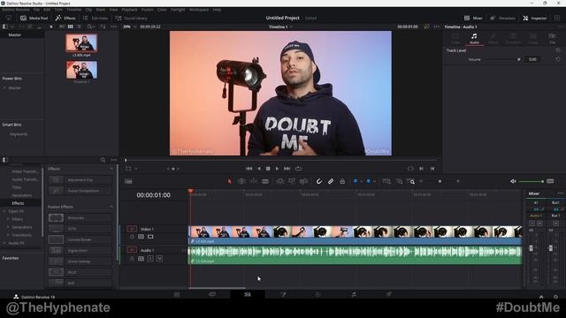This screenshot has height=318, width=566.
Task: Open the Fusion menu
Action: (148, 10)
